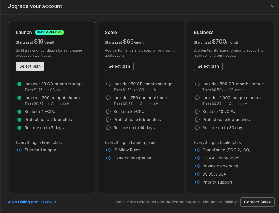This screenshot has width=279, height=213.
Task: Click plus icon beside Priority support
Action: pos(197,182)
